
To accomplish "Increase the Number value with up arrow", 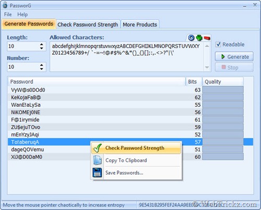I will click(41, 65).
